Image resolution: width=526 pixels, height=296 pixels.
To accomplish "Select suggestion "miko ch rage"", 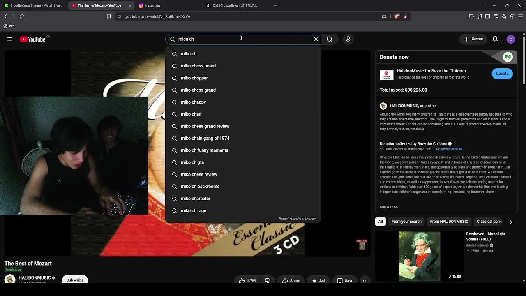I will tap(243, 210).
